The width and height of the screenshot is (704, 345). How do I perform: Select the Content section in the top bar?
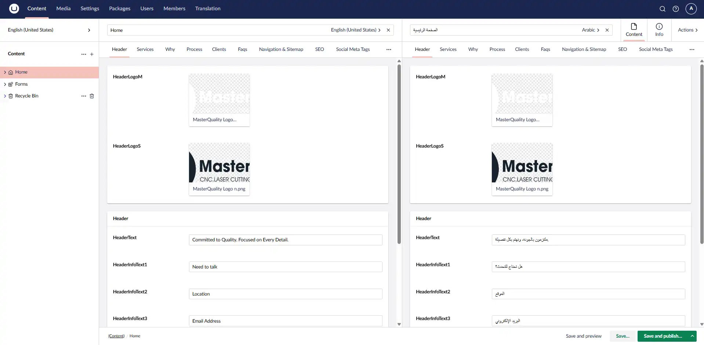(37, 8)
